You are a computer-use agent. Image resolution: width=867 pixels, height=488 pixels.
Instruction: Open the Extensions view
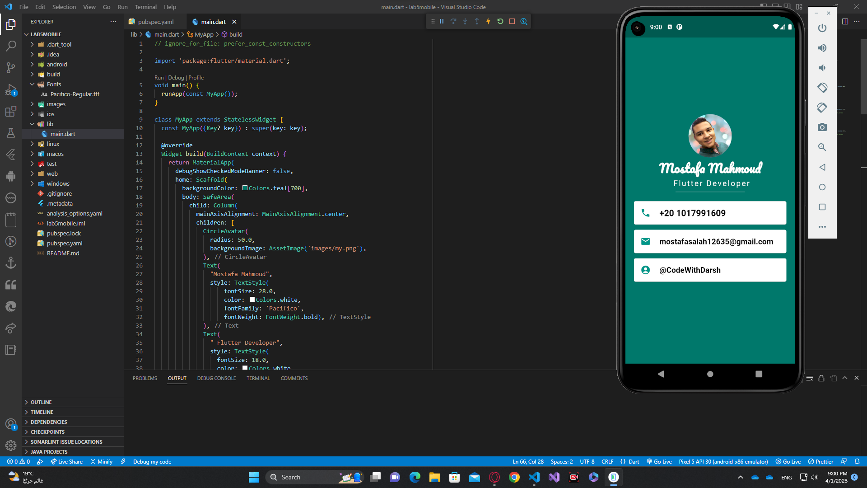(x=11, y=111)
